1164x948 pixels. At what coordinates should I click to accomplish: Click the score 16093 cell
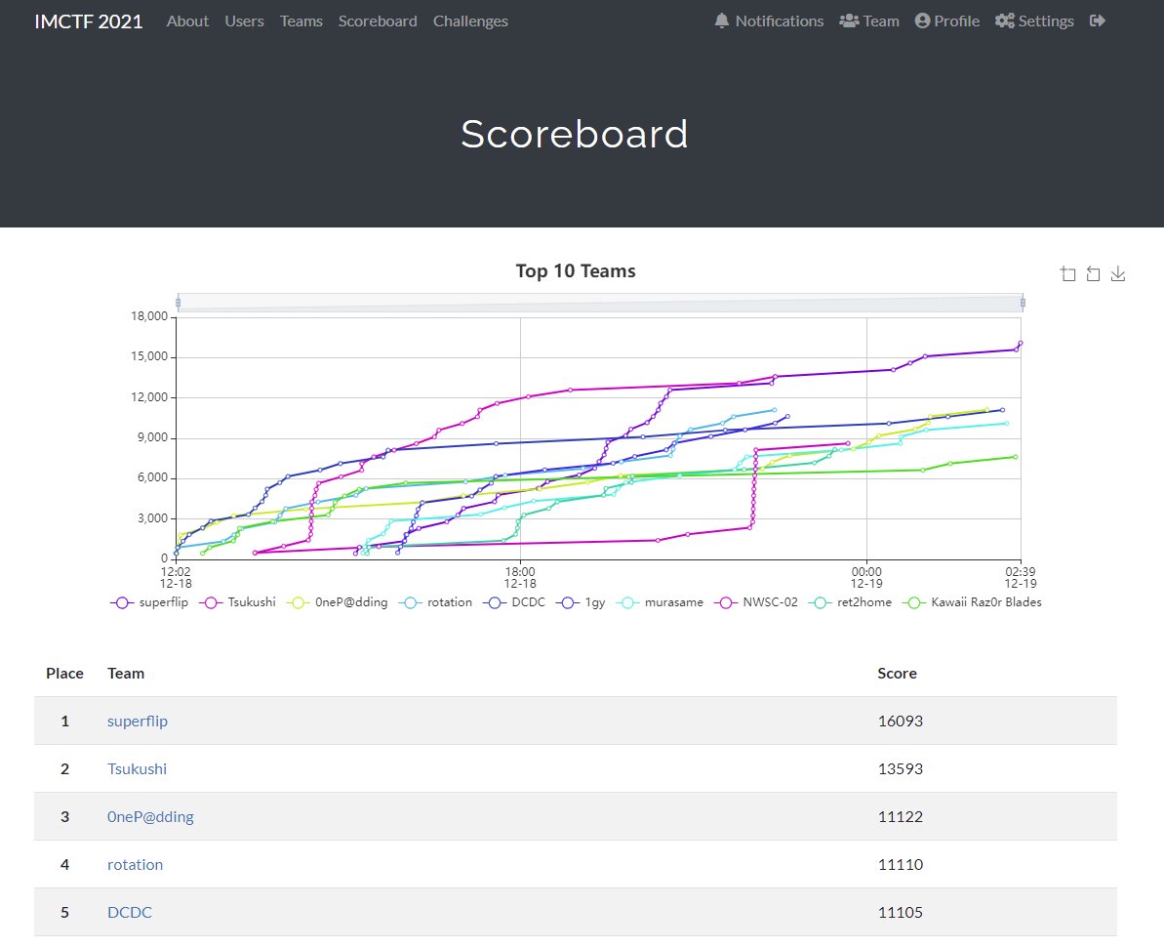900,721
